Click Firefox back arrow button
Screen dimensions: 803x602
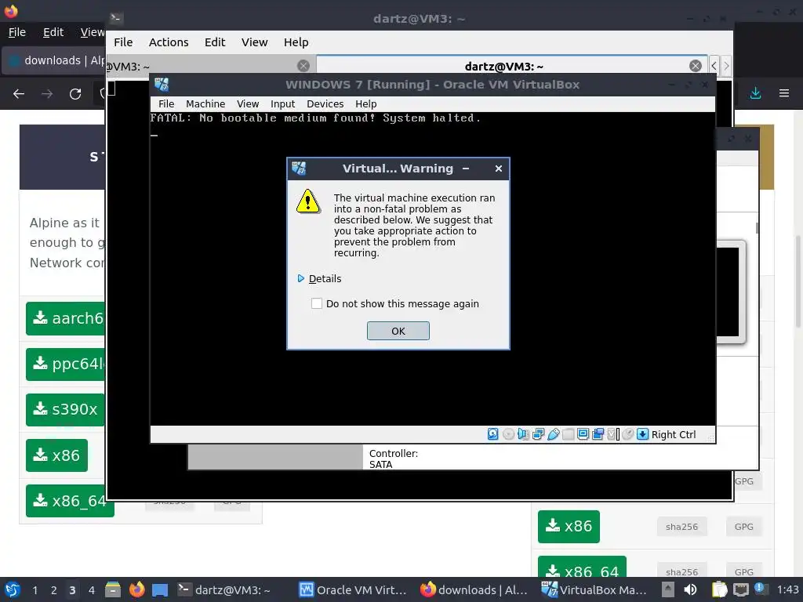tap(19, 94)
